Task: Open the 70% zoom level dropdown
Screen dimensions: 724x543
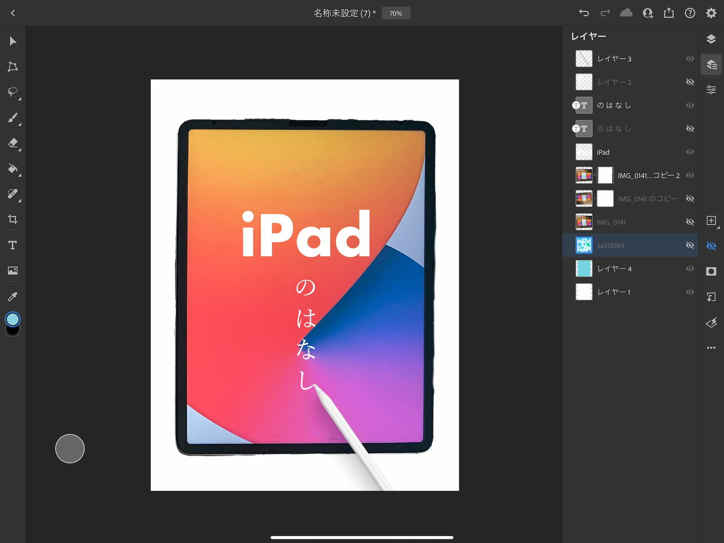Action: click(x=396, y=13)
